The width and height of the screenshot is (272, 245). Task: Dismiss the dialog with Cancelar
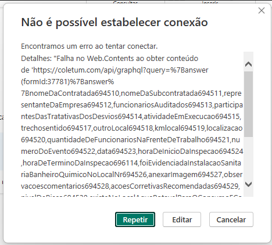pos(231,219)
